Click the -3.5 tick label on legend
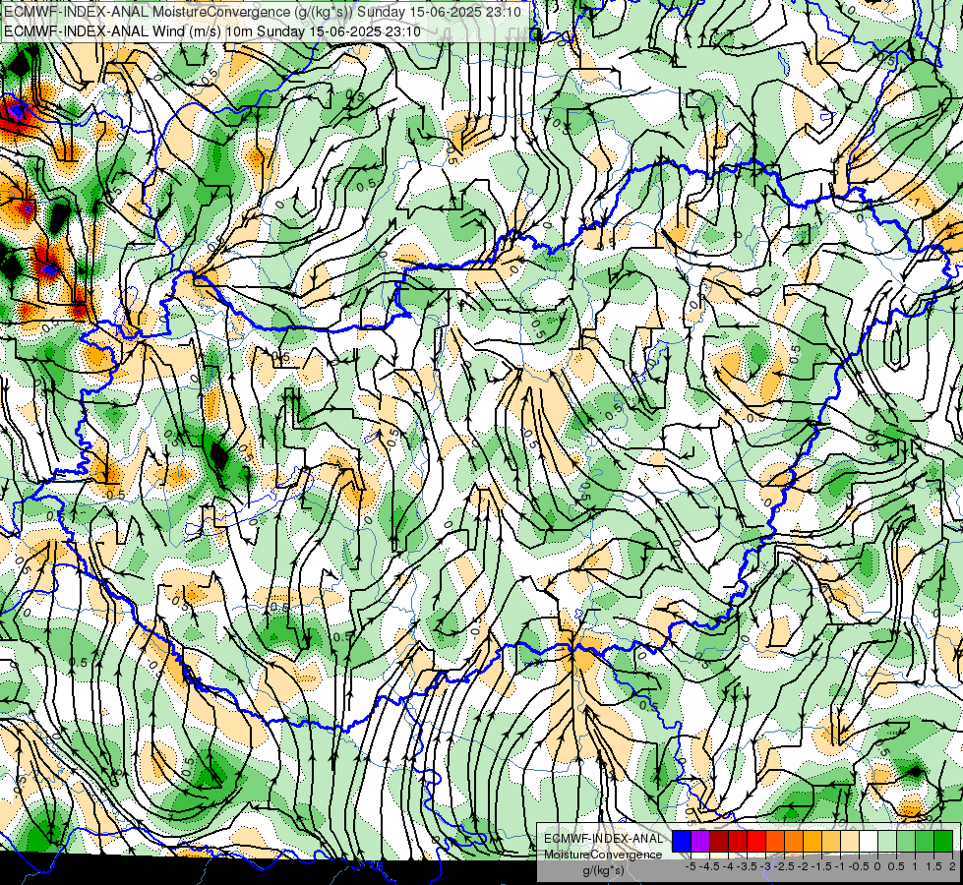The height and width of the screenshot is (885, 963). pos(747,866)
